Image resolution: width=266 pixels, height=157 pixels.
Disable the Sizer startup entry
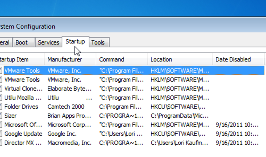(x=1, y=116)
